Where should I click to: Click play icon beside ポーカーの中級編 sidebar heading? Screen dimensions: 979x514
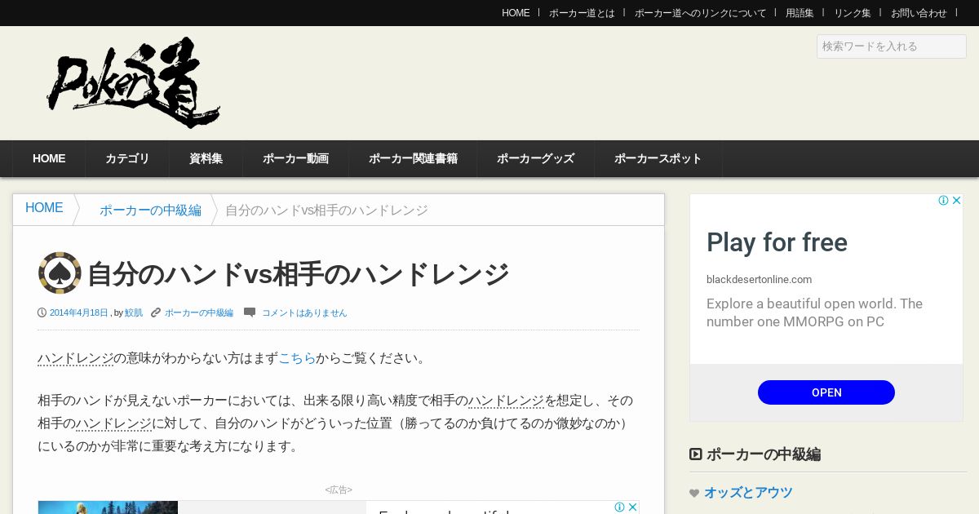click(696, 454)
